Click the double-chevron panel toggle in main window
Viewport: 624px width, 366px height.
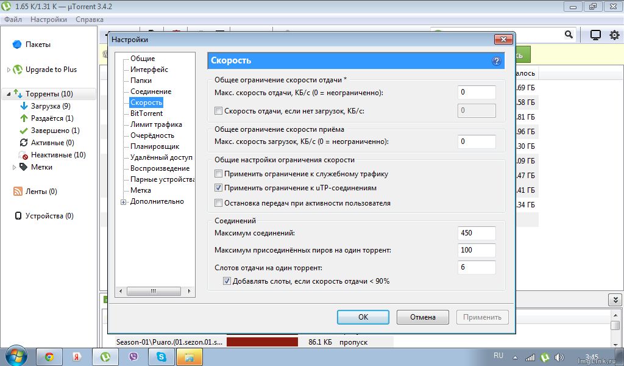point(615,300)
